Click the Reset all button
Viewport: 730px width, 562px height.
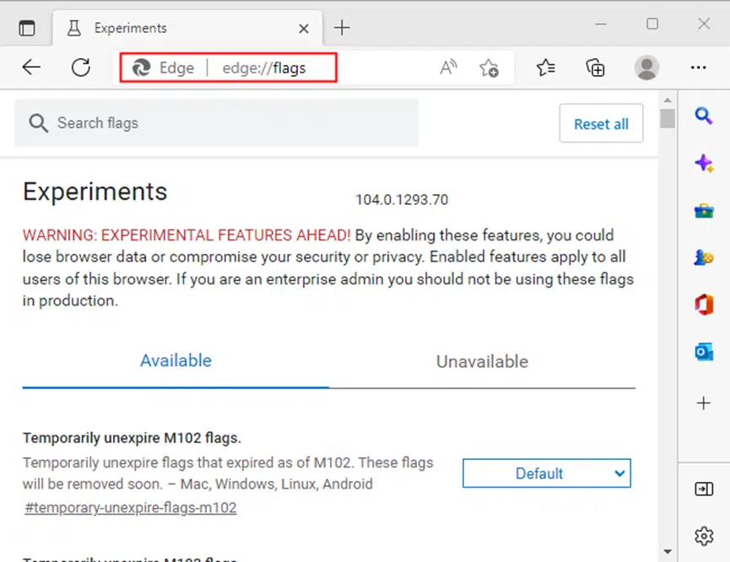tap(601, 123)
